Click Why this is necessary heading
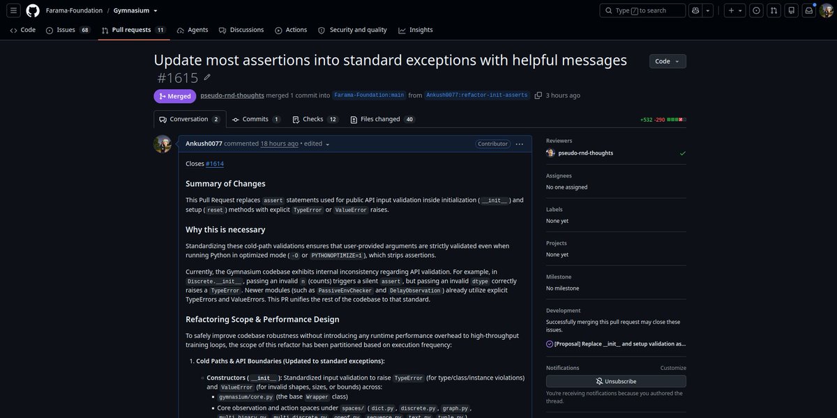837x418 pixels. 225,229
